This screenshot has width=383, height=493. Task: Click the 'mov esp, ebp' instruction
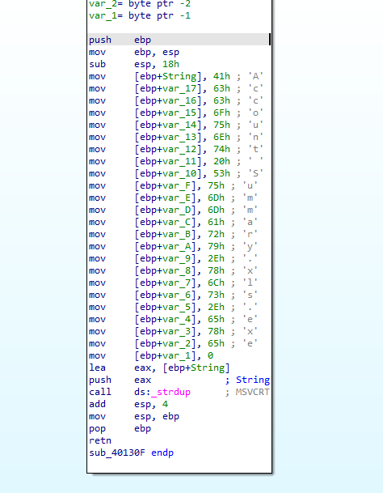point(134,417)
